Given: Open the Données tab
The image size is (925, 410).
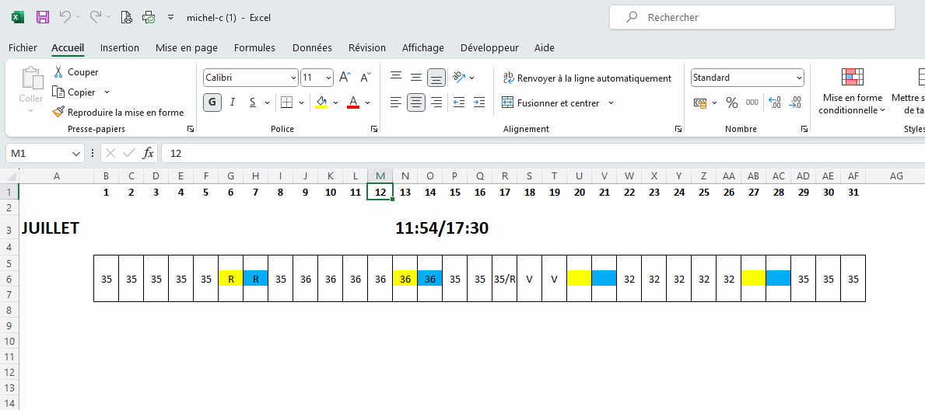Looking at the screenshot, I should (312, 47).
